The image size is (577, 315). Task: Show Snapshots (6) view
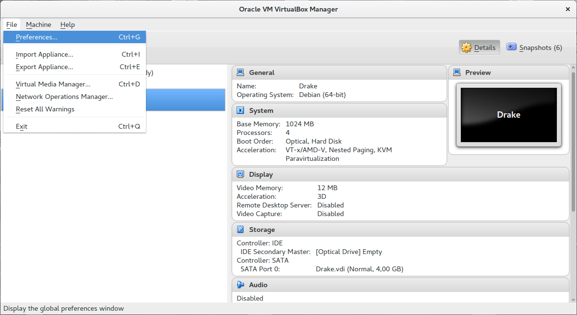click(534, 48)
